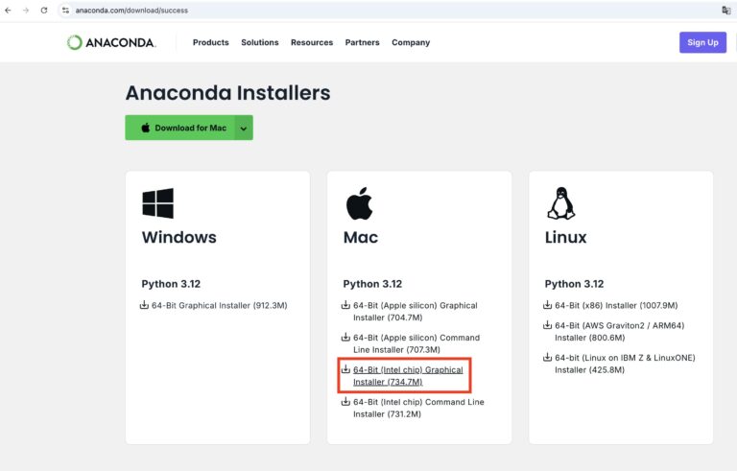737x471 pixels.
Task: Open the Solutions menu
Action: [x=260, y=42]
